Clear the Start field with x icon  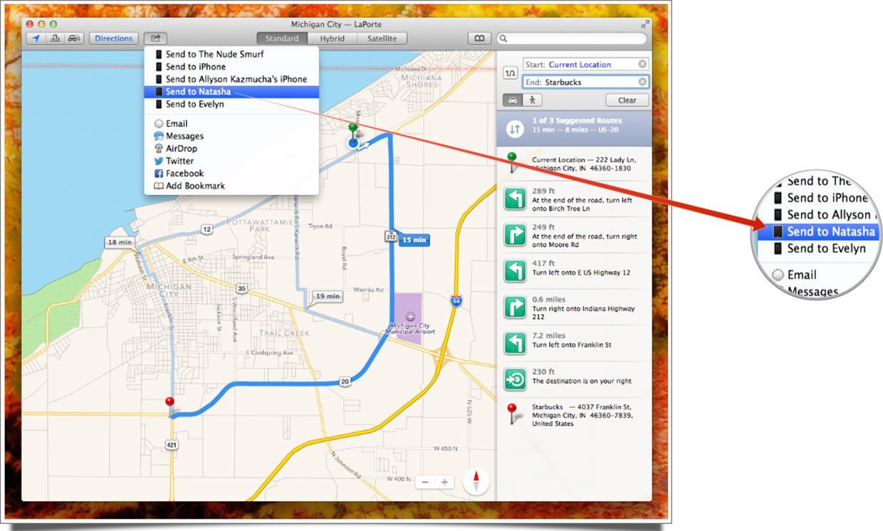click(642, 64)
